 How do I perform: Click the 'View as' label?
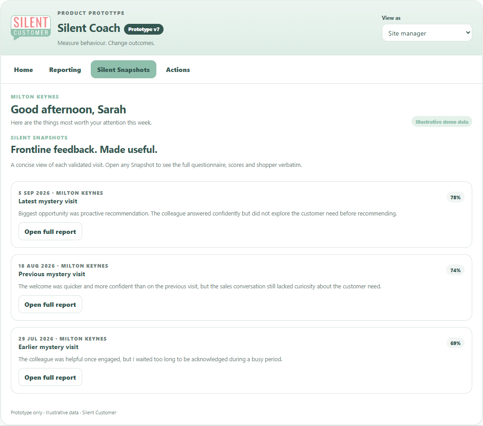(x=391, y=18)
